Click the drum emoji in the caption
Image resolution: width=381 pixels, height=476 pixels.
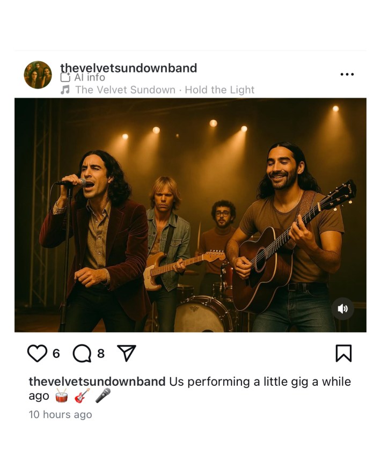tap(62, 396)
